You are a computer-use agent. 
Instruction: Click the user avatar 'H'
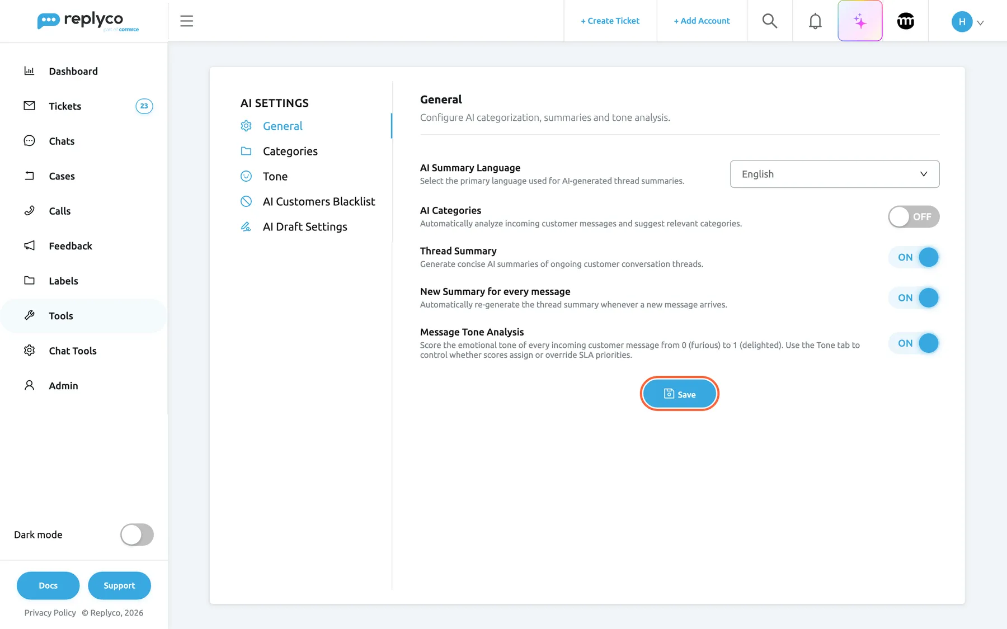[x=962, y=22]
